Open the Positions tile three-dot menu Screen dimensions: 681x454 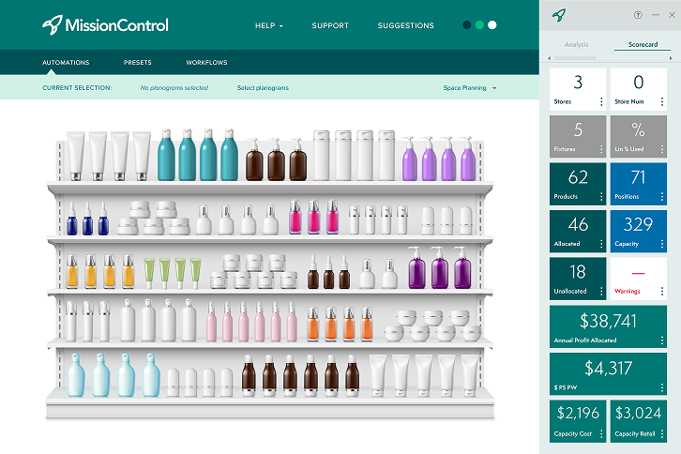662,197
